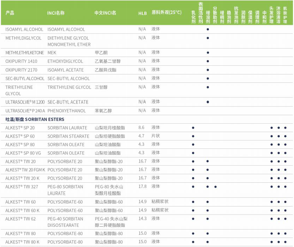Click the 头发护理 vertical column header
This screenshot has width=294, height=247.
click(271, 15)
